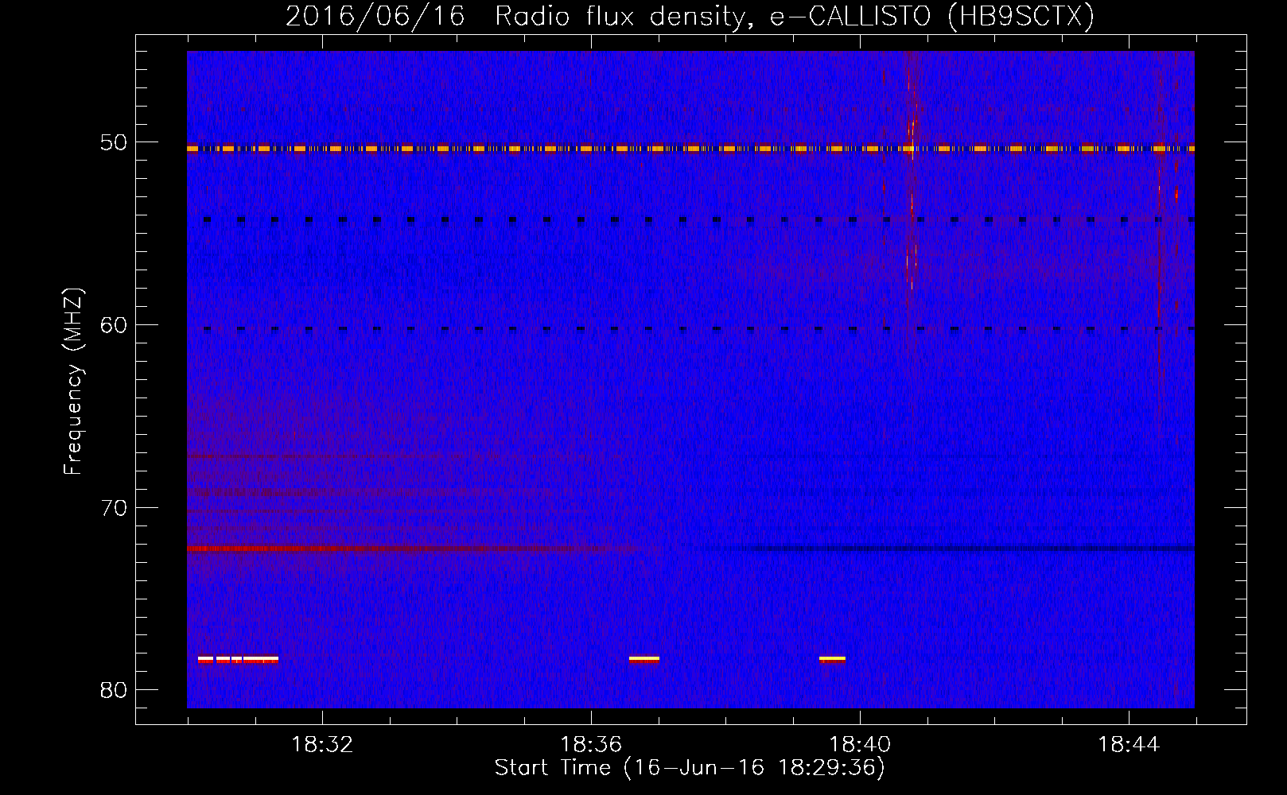Click the 'Frequency (MHZ)' axis label
This screenshot has height=795, width=1287.
pos(73,382)
